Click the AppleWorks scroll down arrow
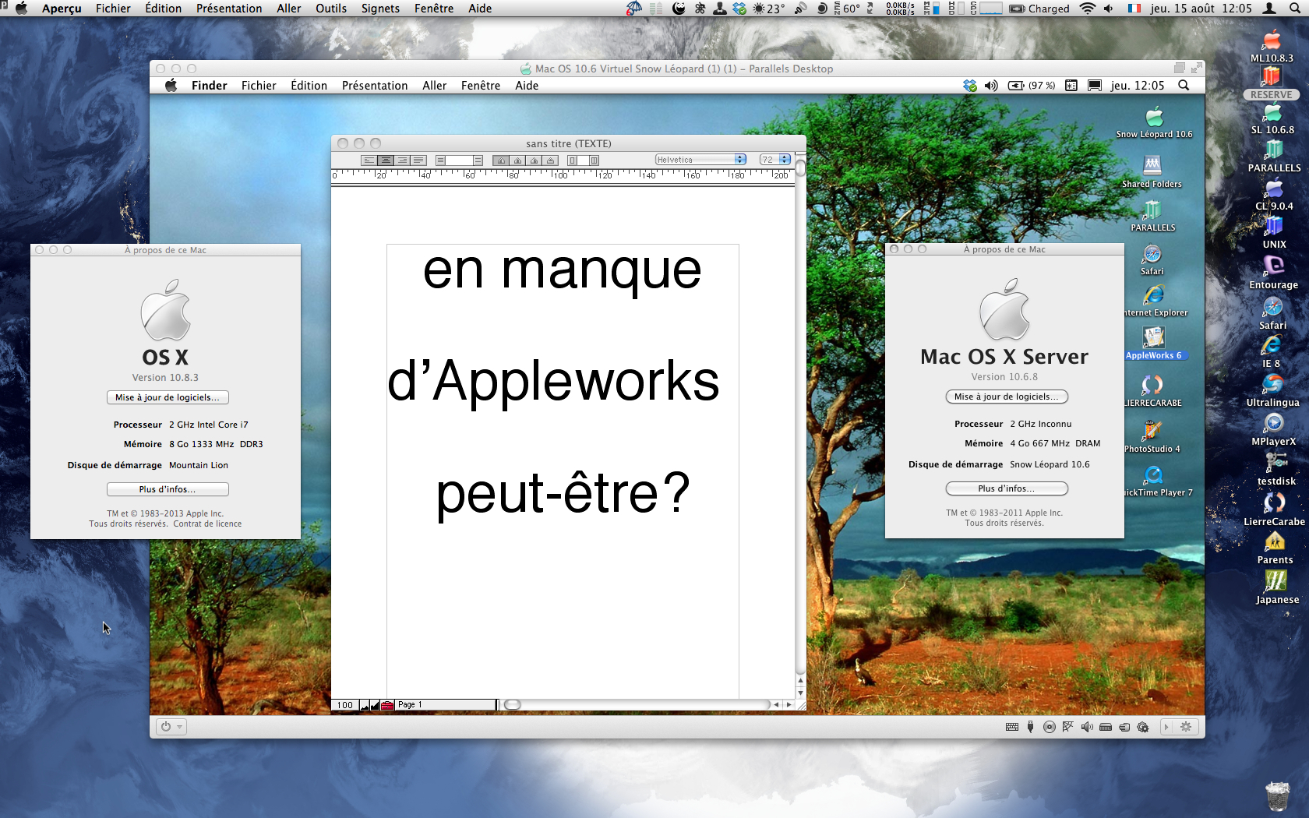Image resolution: width=1309 pixels, height=818 pixels. point(800,691)
